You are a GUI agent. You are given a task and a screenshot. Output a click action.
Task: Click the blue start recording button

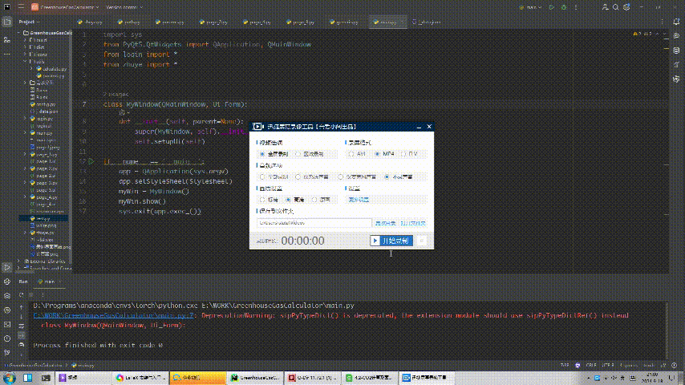click(391, 241)
